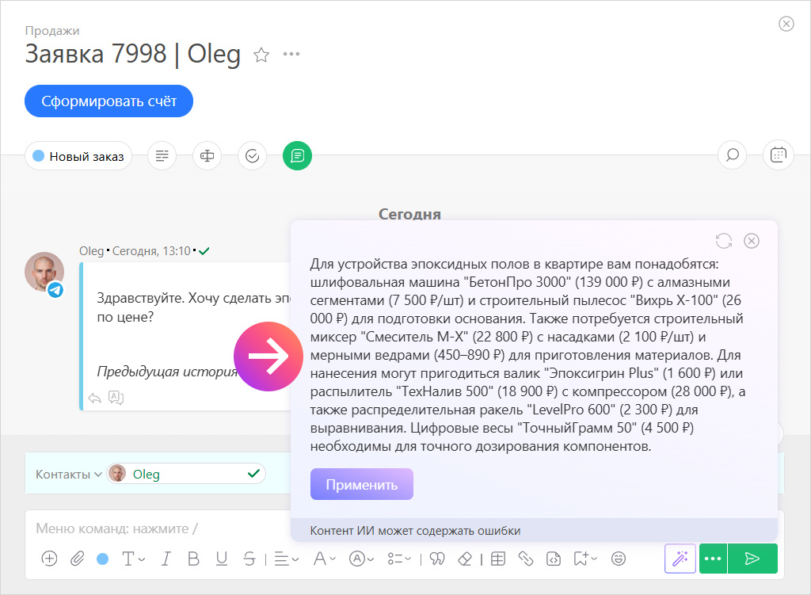Open the Новый заказ stage selector
Viewport: 811px width, 595px height.
pos(78,156)
